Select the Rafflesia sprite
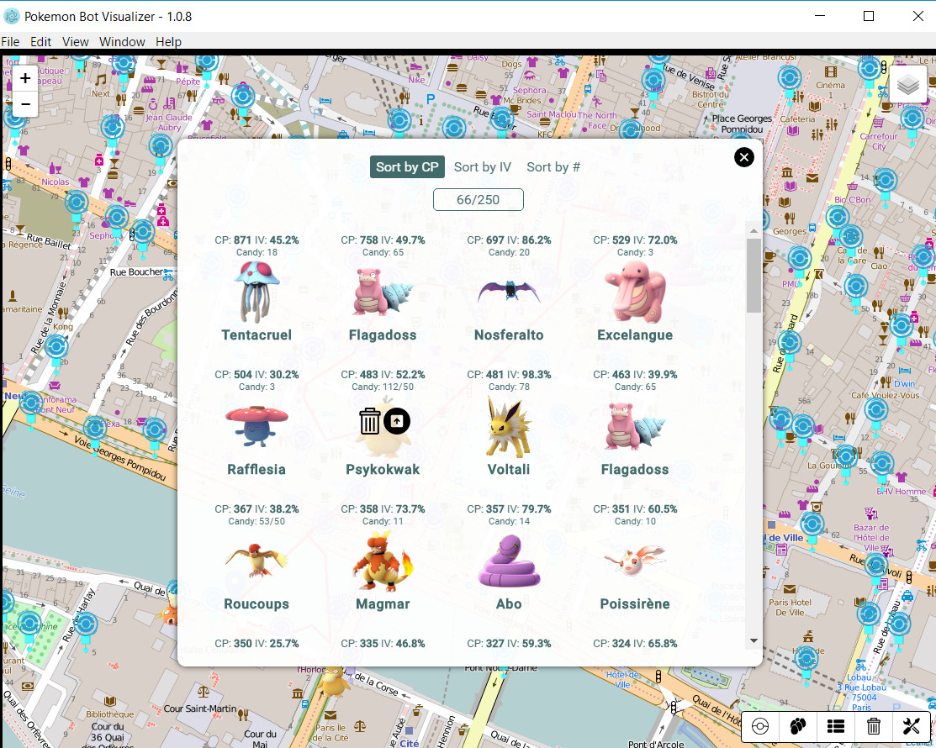Viewport: 936px width, 748px height. (x=256, y=426)
